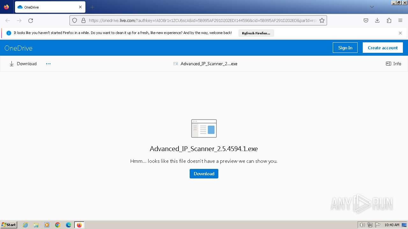Click the Show desktop tray icon

pyautogui.click(x=404, y=225)
